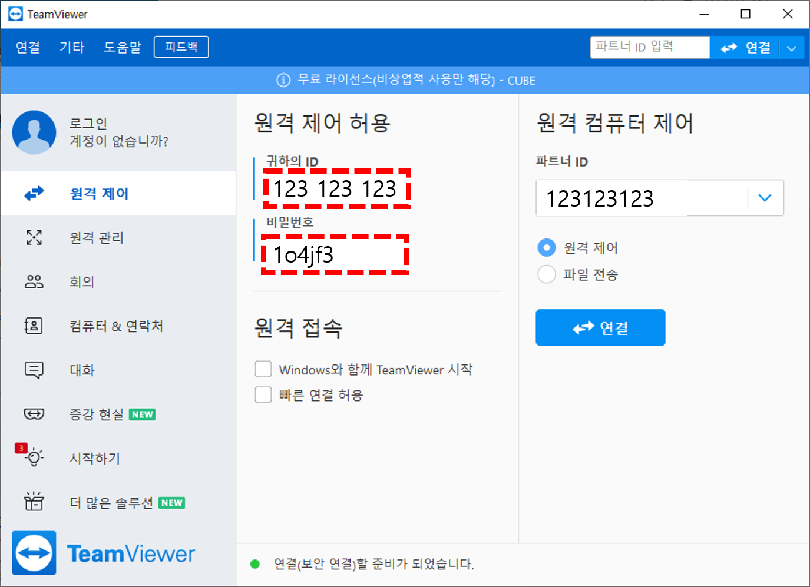This screenshot has height=587, width=810.
Task: Click the 대화 chat bubble icon
Action: coord(34,370)
